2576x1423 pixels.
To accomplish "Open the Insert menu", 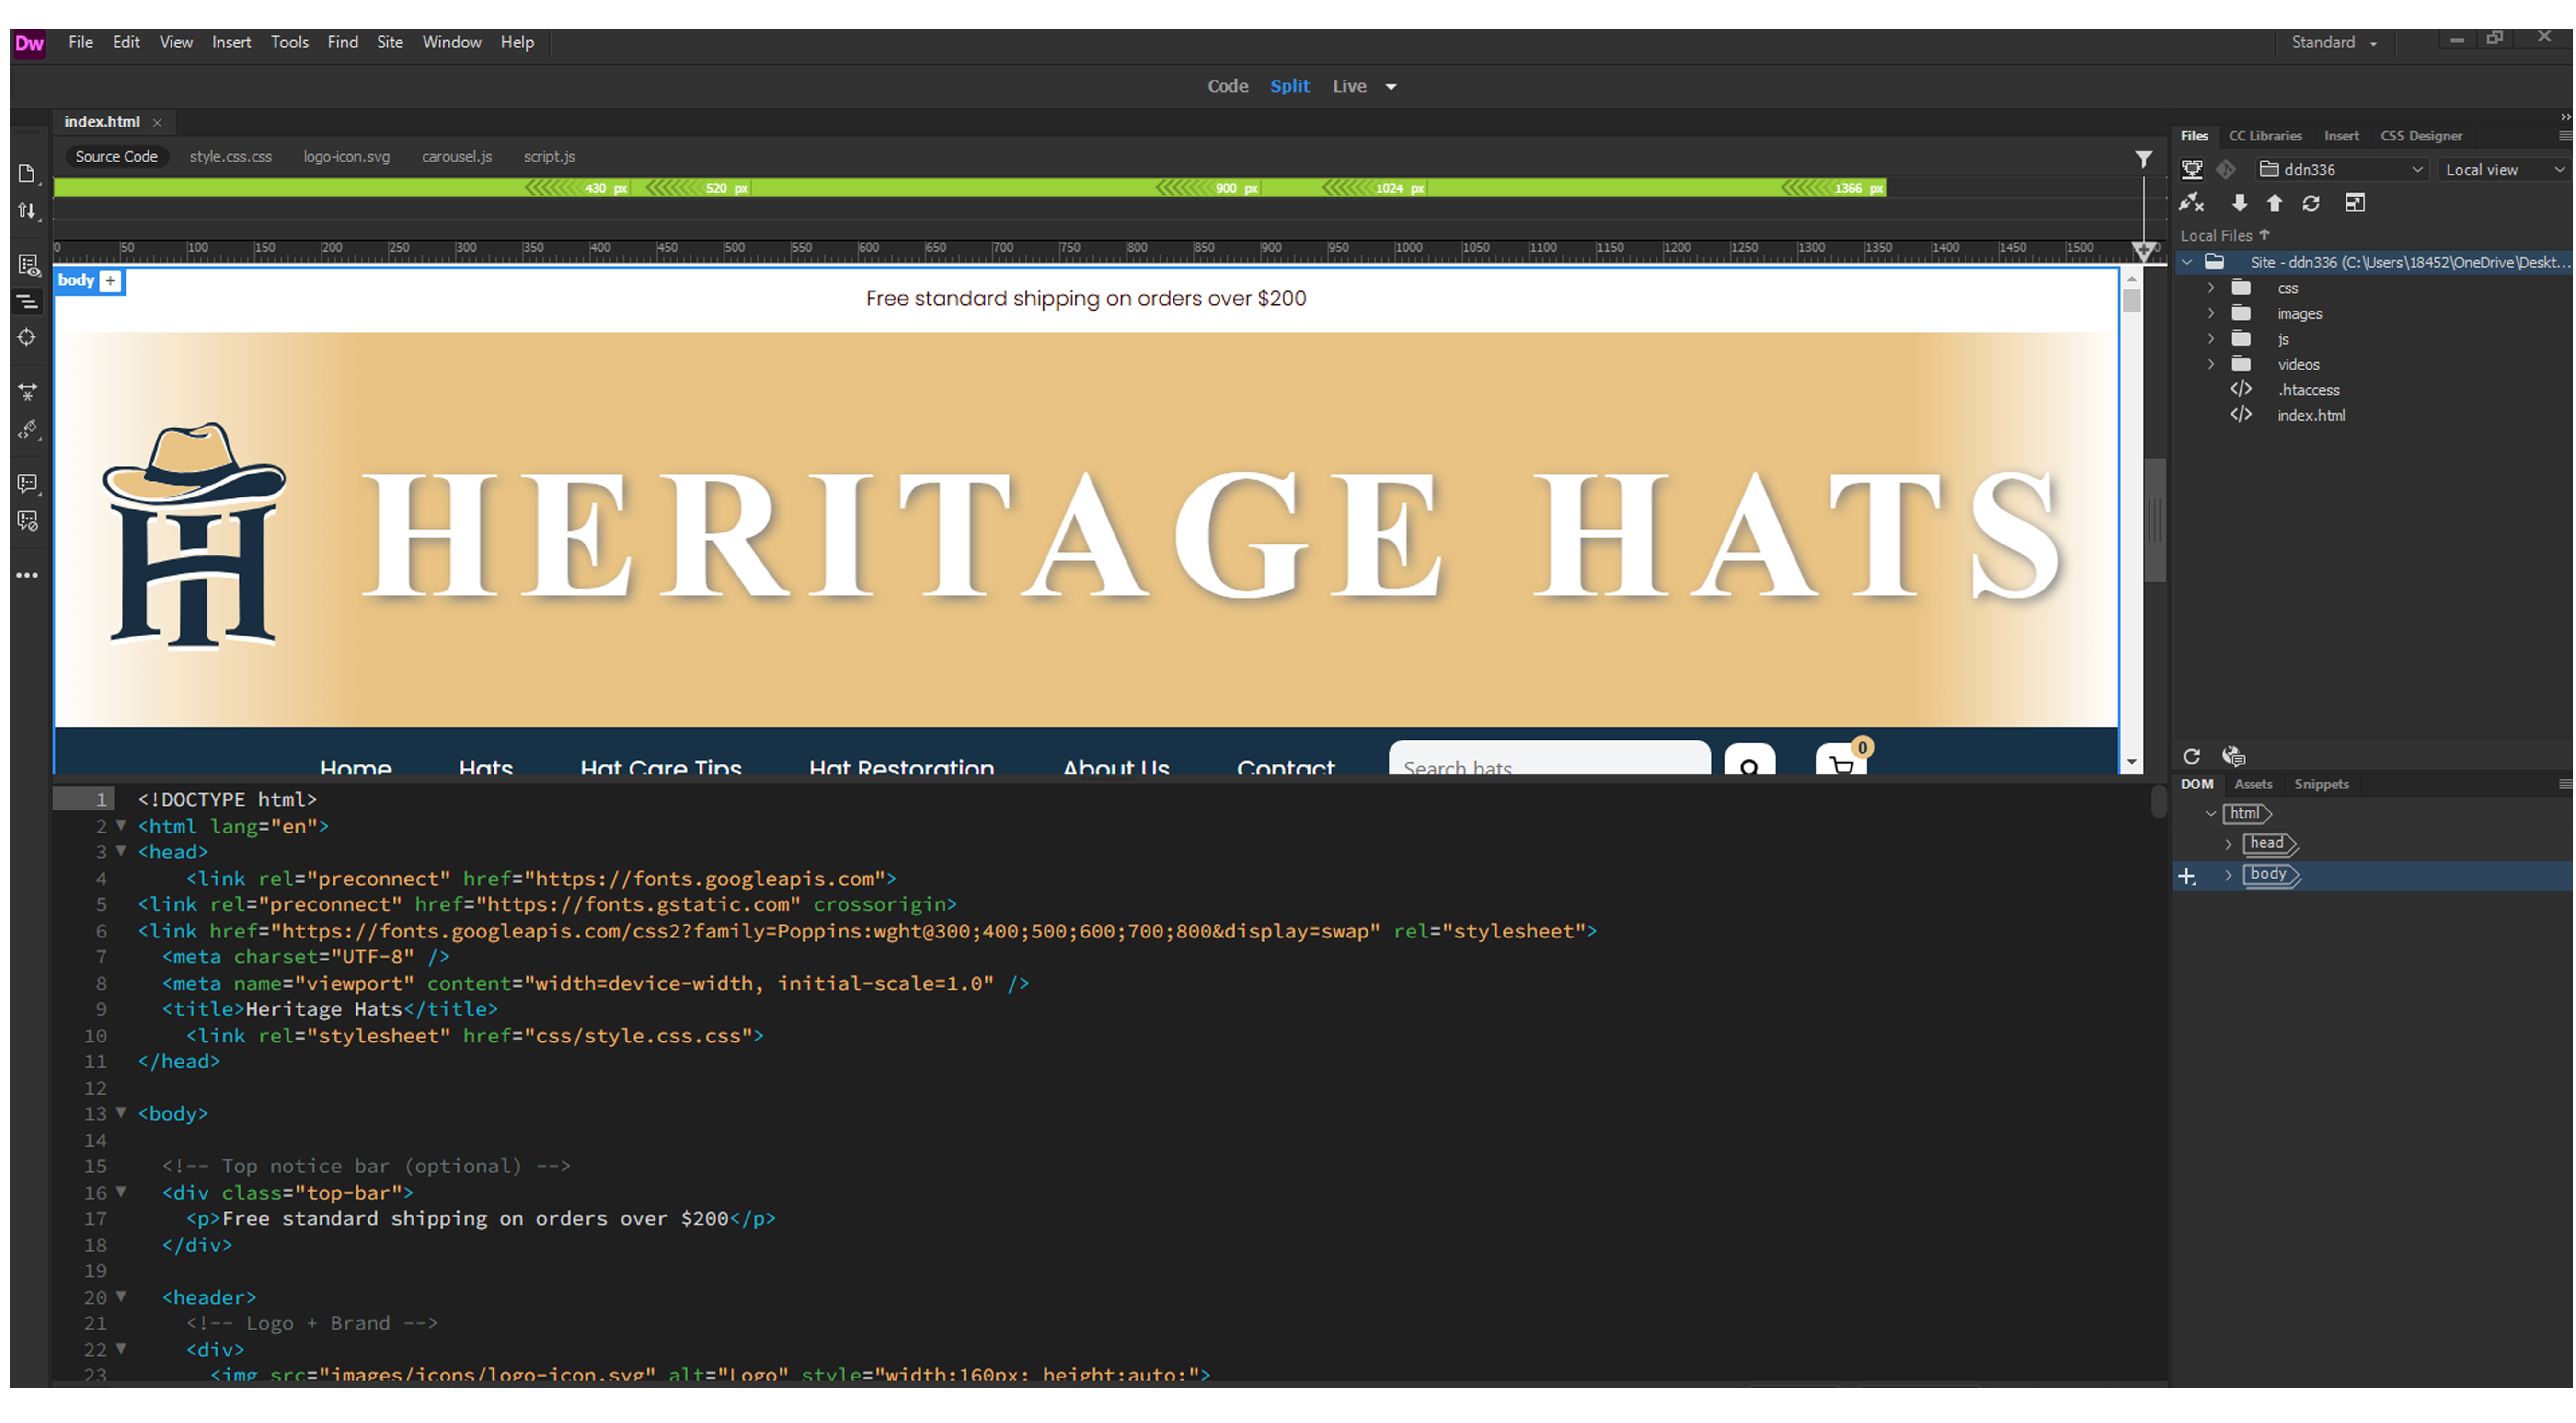I will coord(231,42).
